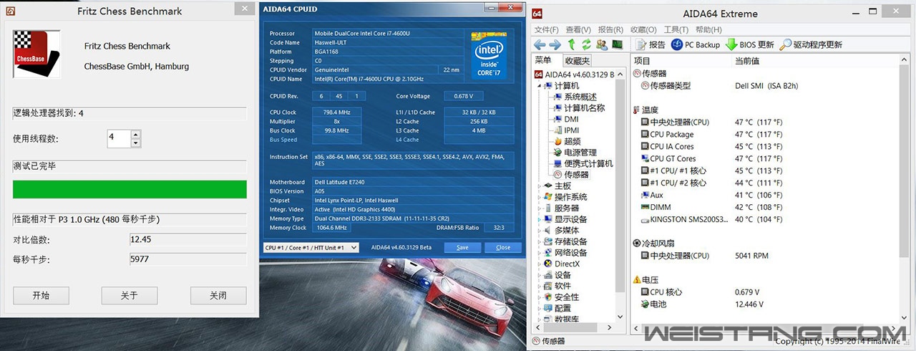The image size is (916, 351).
Task: Click the 关于 button in Fritz
Action: (129, 295)
